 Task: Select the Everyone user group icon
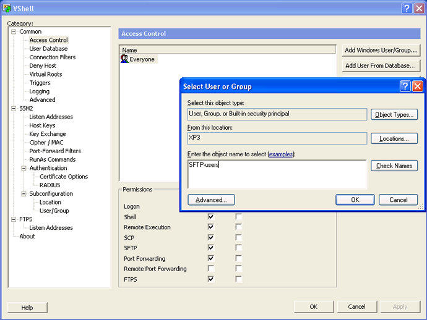124,59
